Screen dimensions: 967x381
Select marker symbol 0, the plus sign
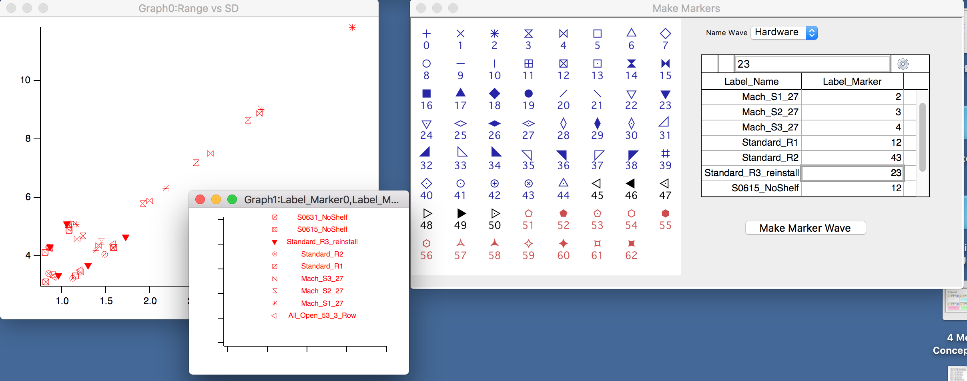pos(426,34)
